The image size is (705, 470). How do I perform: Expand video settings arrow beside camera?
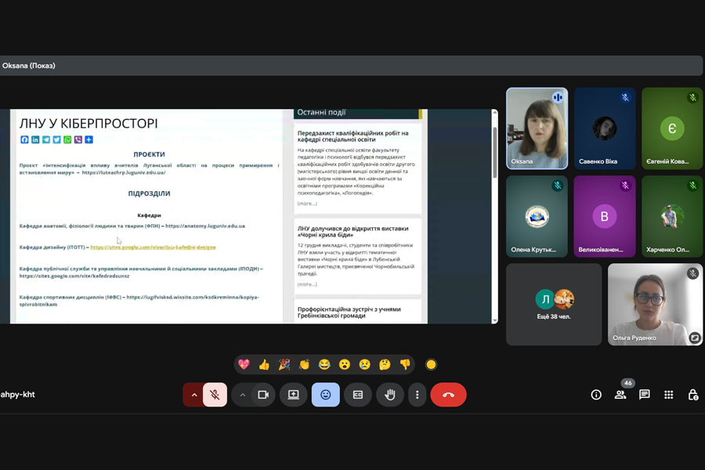(242, 395)
